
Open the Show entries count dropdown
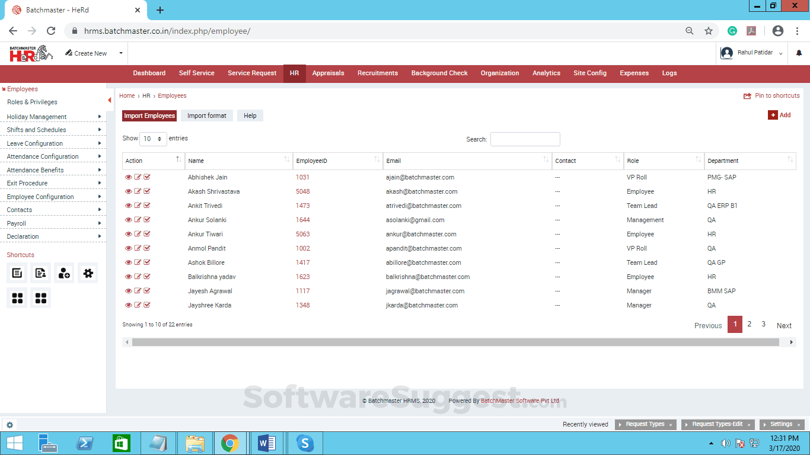[x=154, y=139]
